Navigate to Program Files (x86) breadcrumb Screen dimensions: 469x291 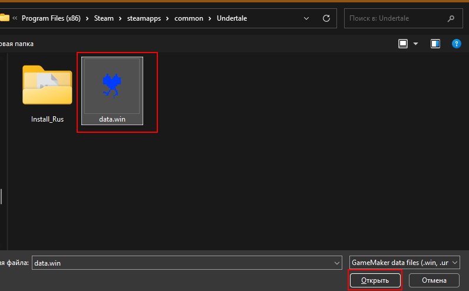(x=51, y=18)
